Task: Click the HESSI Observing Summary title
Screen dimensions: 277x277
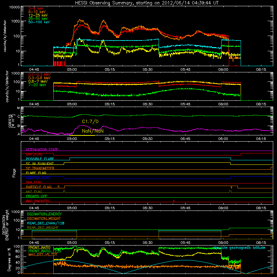Action: pos(146,3)
